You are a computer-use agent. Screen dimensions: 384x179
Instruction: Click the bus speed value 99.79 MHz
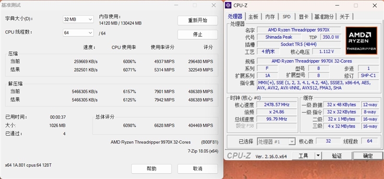(x=277, y=119)
